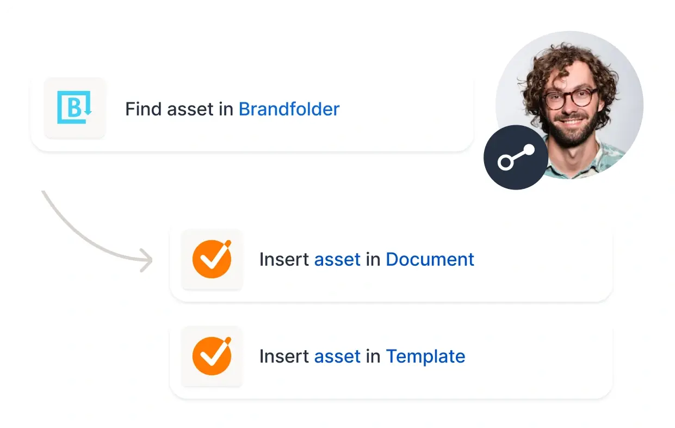This screenshot has width=675, height=428.
Task: Click the word Insert in the Document step
Action: 284,259
